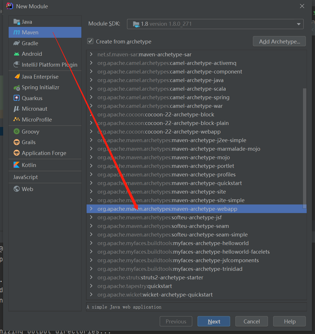The height and width of the screenshot is (334, 315).
Task: Select myfaces-archetype-jsfcomponents entry
Action: [196, 260]
